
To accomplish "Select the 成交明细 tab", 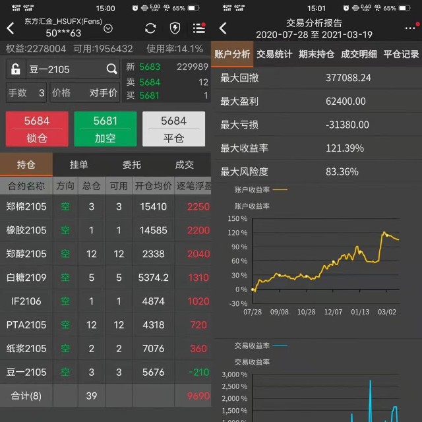I will coord(359,54).
